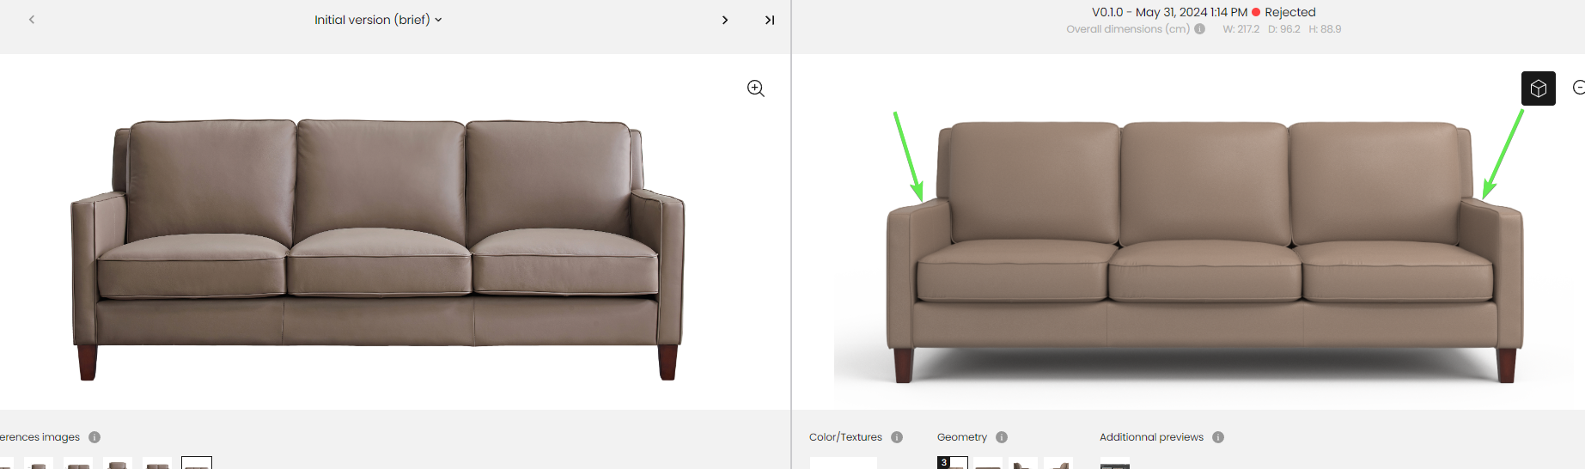The width and height of the screenshot is (1585, 469).
Task: Click info icon beside Geometry
Action: point(1002,437)
